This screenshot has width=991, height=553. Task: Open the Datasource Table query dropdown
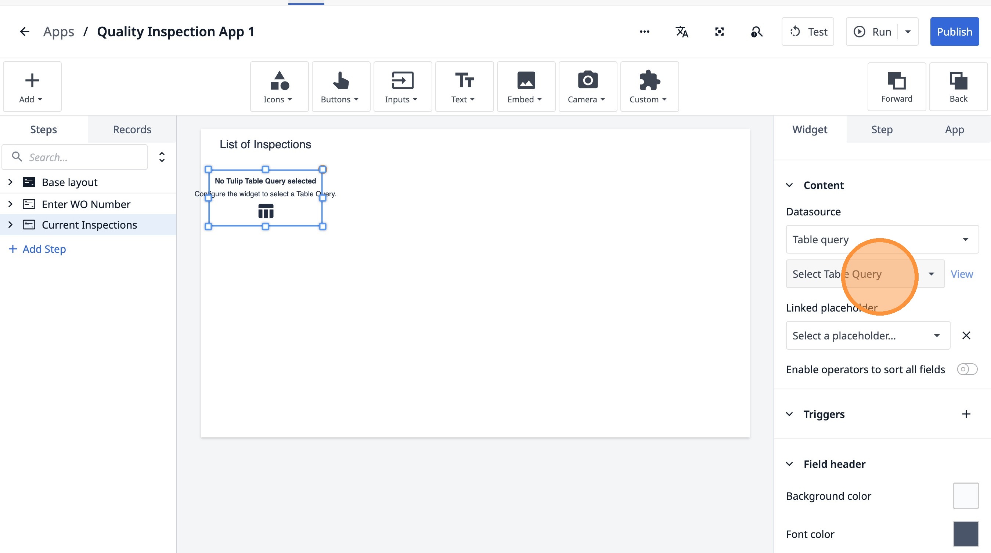pos(882,239)
